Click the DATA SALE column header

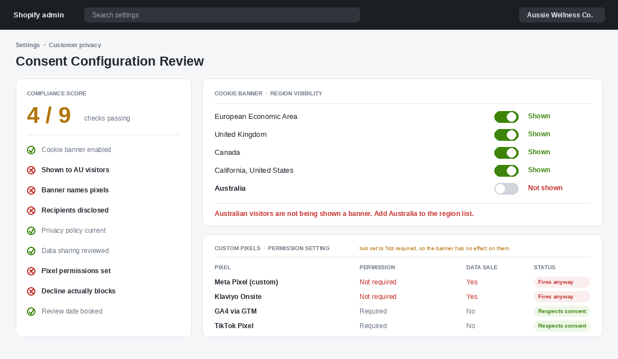click(481, 267)
